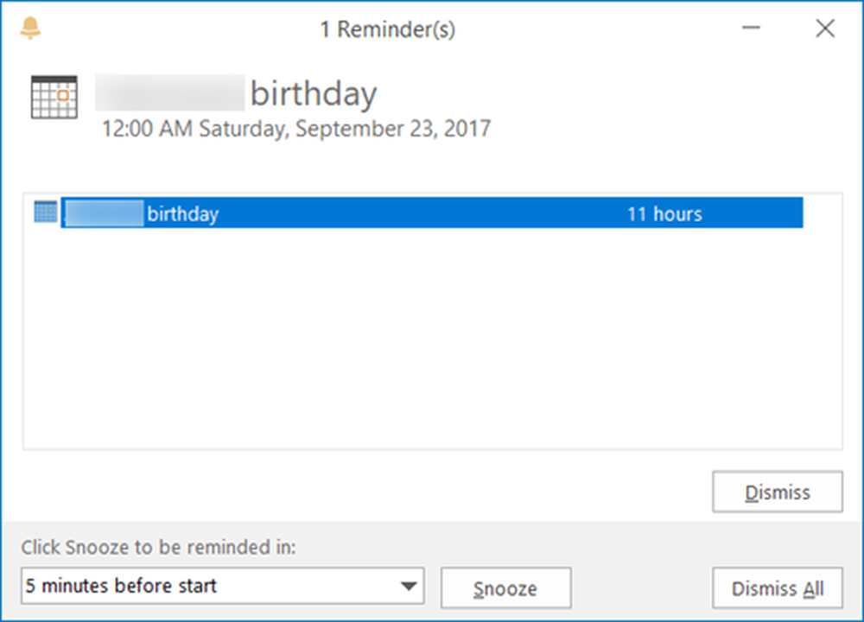Click the white space right of the selected row
This screenshot has width=864, height=622.
(x=822, y=213)
